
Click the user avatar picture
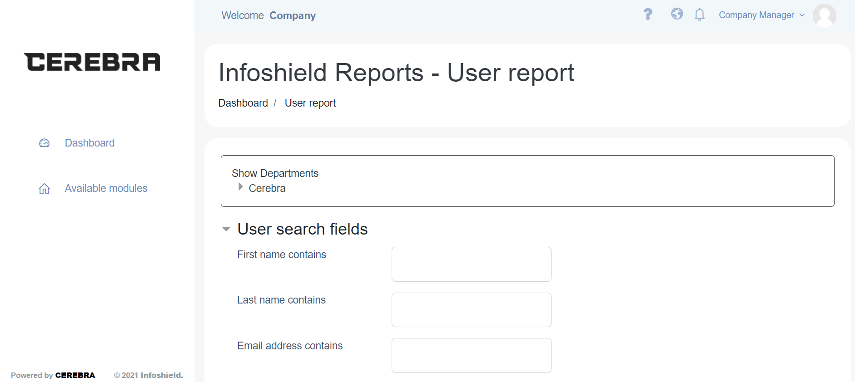pos(825,15)
